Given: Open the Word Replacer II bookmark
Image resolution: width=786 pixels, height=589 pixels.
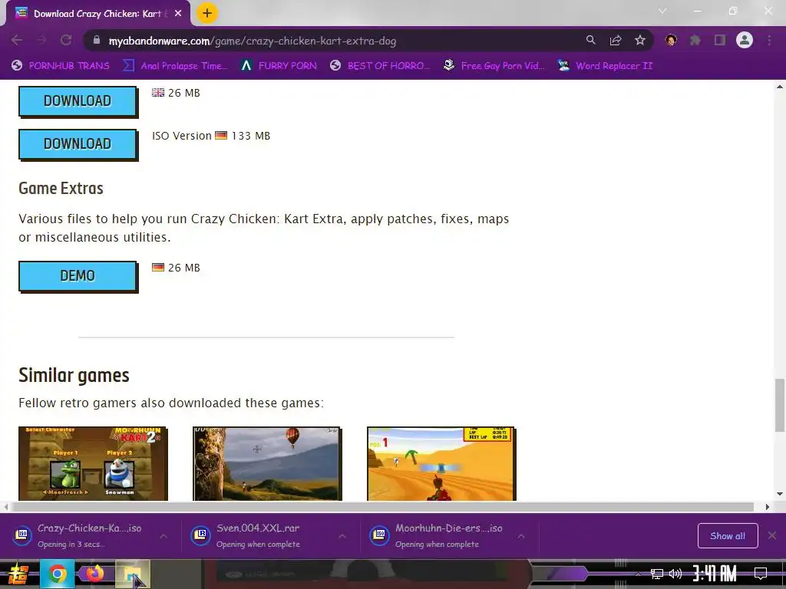Looking at the screenshot, I should tap(605, 66).
